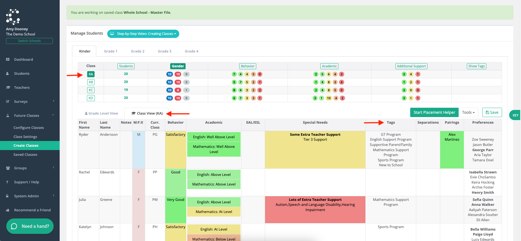Click the English: Well Above Level cell
Screen dimensions: 521x241
(214, 137)
